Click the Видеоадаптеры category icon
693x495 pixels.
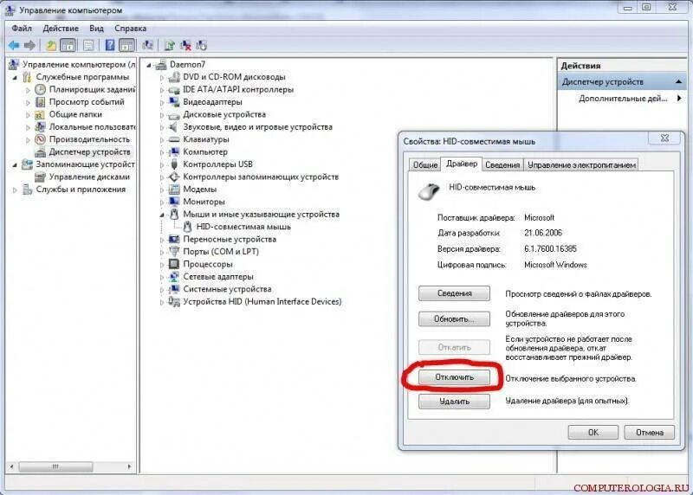tap(174, 102)
